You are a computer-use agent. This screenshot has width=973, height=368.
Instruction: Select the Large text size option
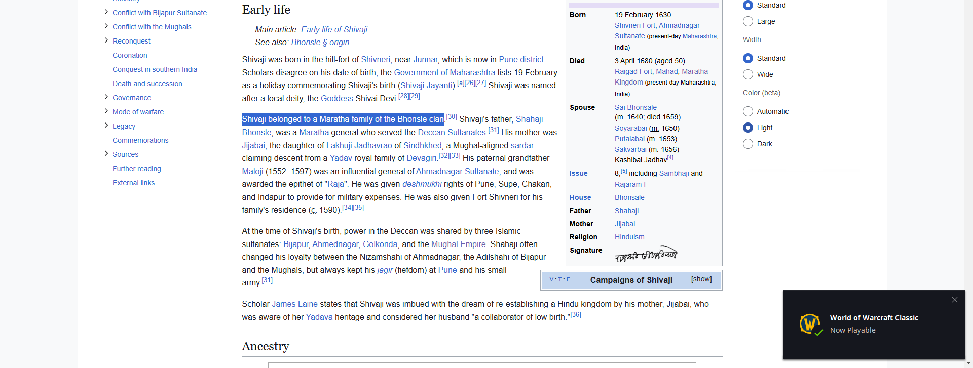[x=748, y=21]
